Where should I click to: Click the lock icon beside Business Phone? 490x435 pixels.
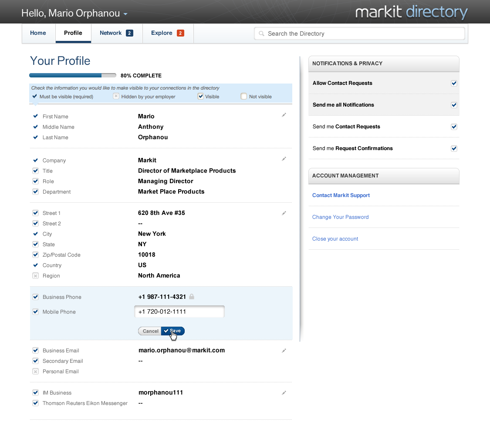192,297
